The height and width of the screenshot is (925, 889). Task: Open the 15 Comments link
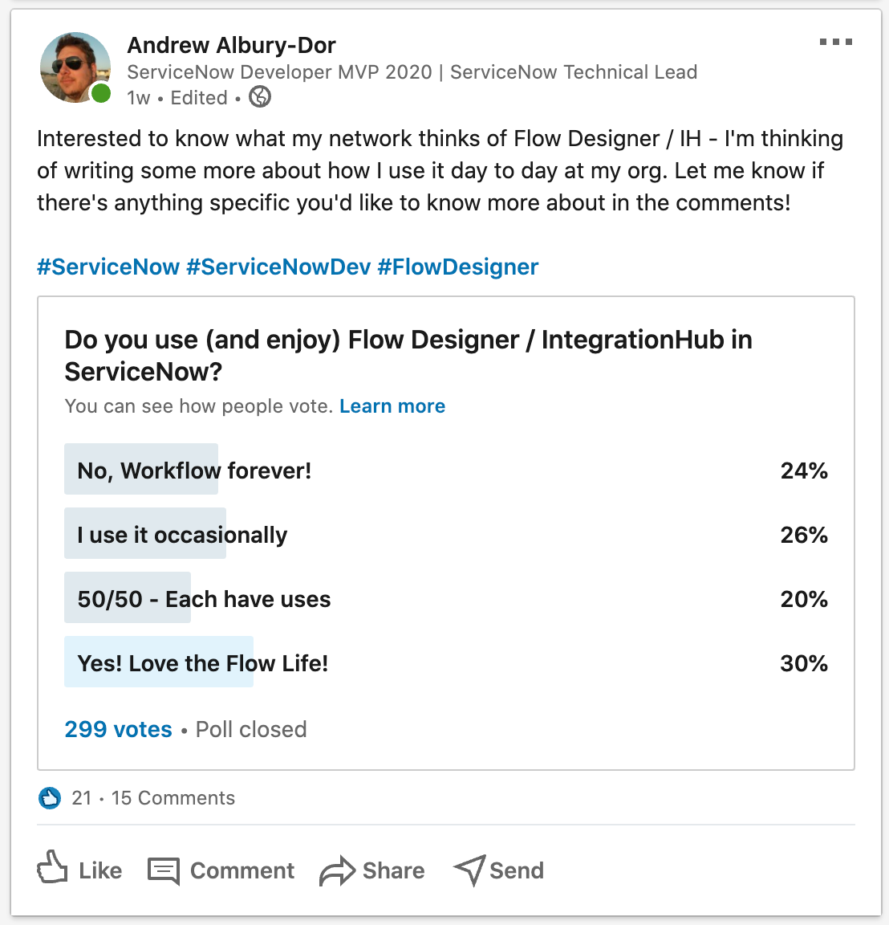(173, 798)
